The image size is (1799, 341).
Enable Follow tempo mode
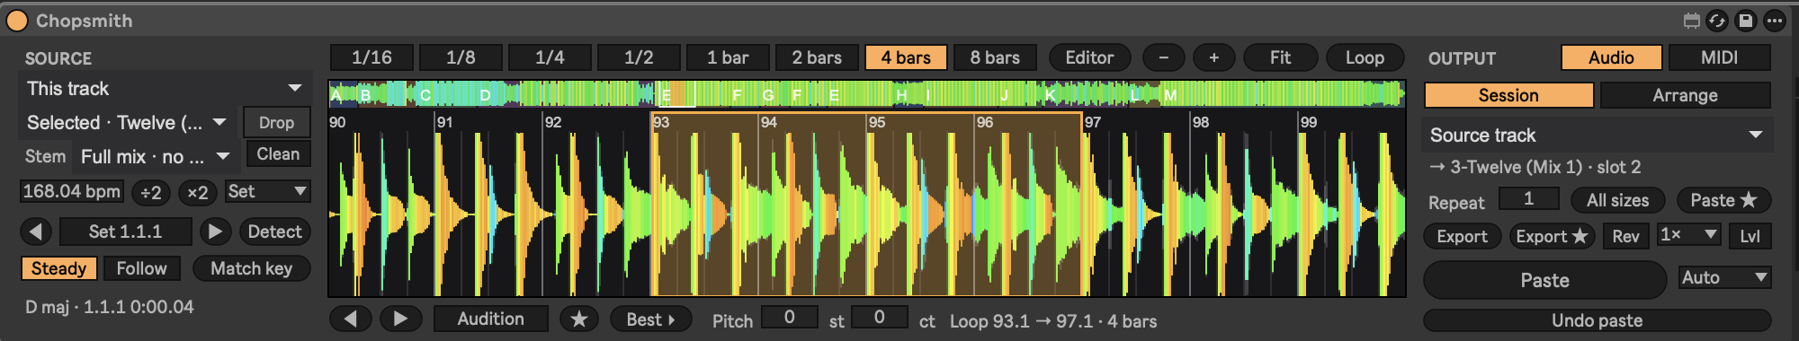[x=141, y=268]
